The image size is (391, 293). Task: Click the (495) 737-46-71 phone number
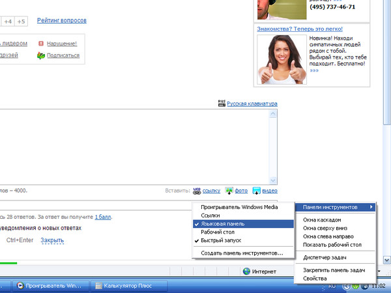click(332, 7)
